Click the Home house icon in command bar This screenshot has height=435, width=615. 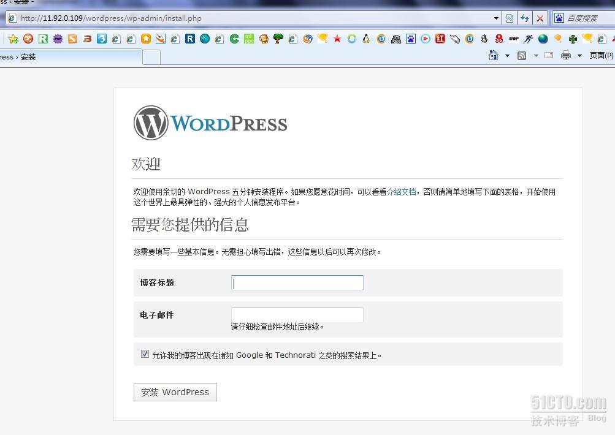click(494, 55)
